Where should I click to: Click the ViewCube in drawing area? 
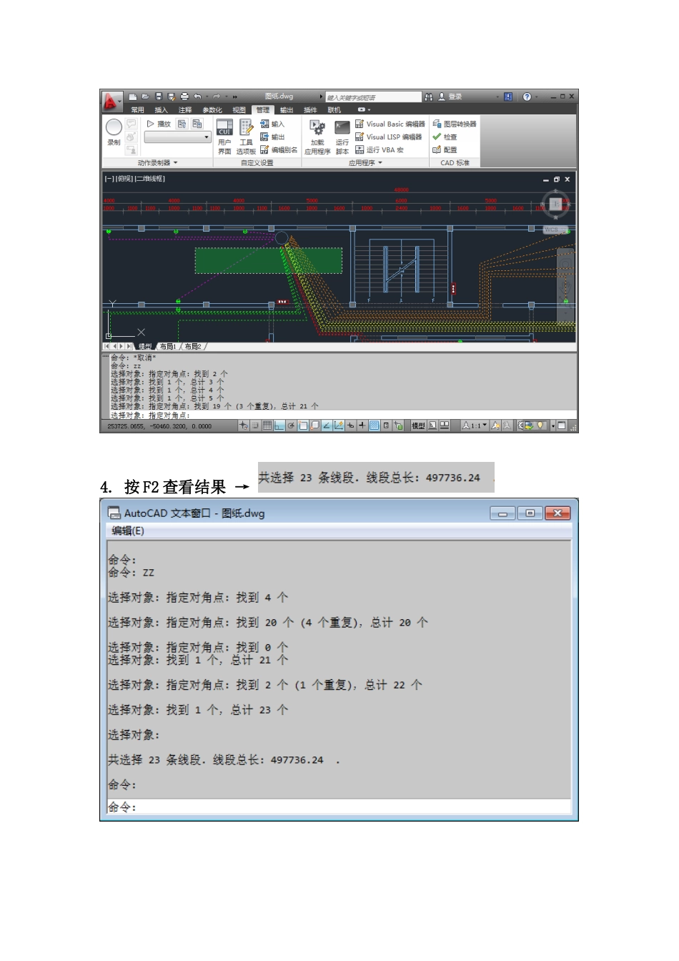[x=556, y=204]
